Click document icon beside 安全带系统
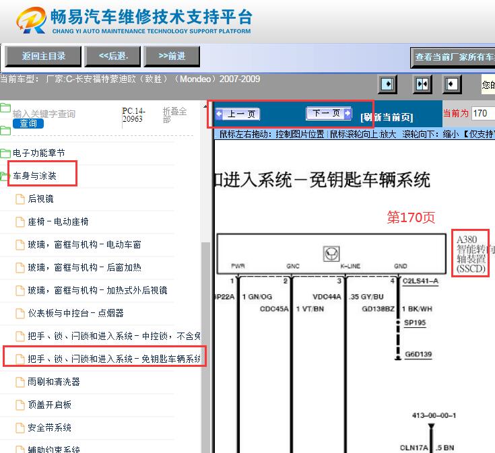Screen dimensions: 495x453 click(20, 428)
